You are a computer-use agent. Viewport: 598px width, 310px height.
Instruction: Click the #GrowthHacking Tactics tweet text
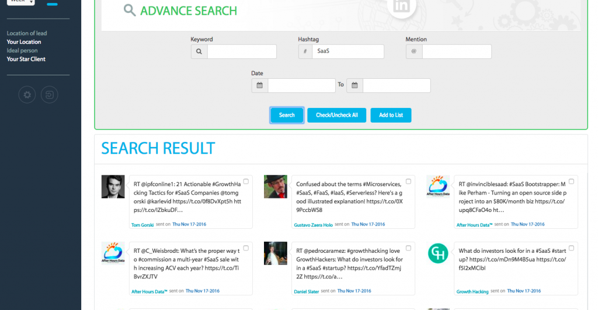(187, 197)
